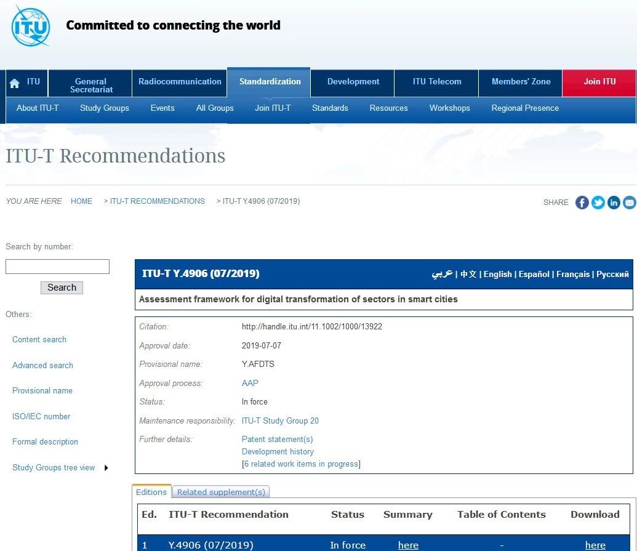Go to Members' Zone
Screen dimensions: 637x551
click(521, 82)
